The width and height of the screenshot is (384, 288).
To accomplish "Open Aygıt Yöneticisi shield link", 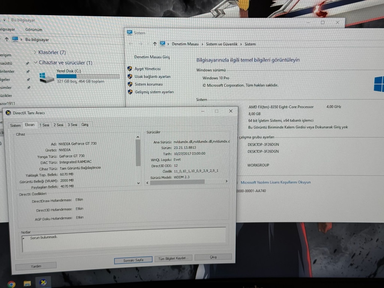I will click(147, 69).
